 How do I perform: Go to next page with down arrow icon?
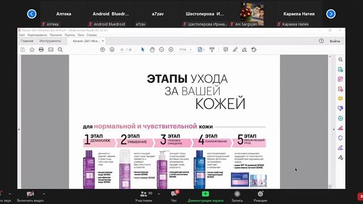[112, 49]
